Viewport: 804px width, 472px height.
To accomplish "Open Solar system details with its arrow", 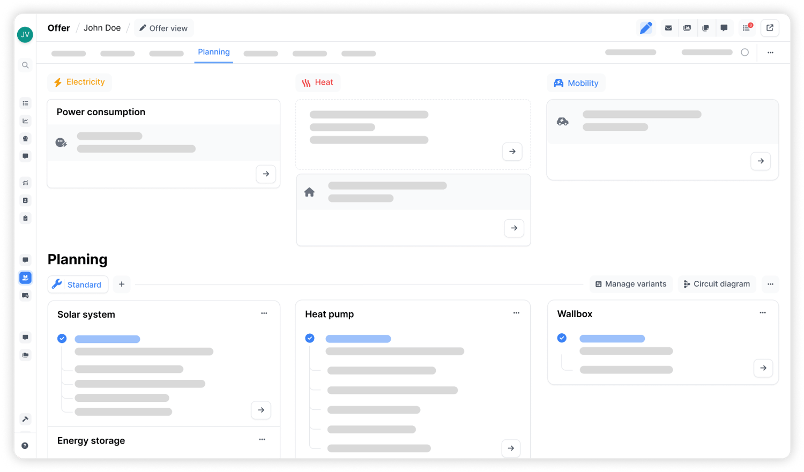I will coord(261,410).
